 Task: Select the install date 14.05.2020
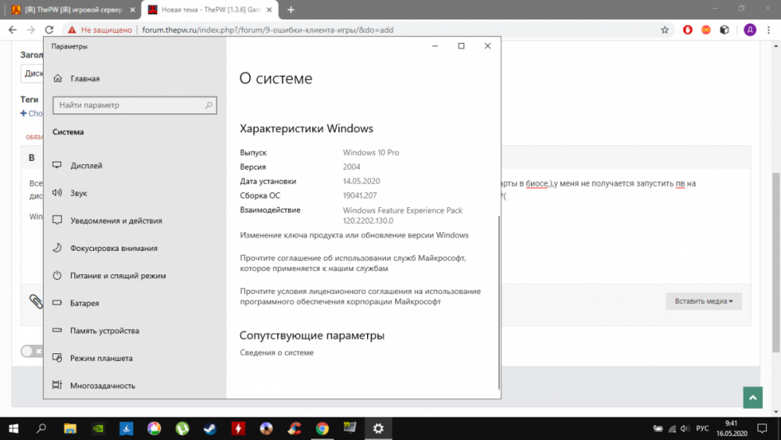pyautogui.click(x=361, y=181)
